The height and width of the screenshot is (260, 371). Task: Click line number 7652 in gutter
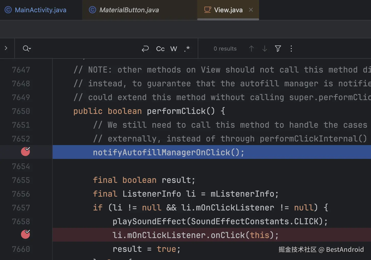point(21,139)
